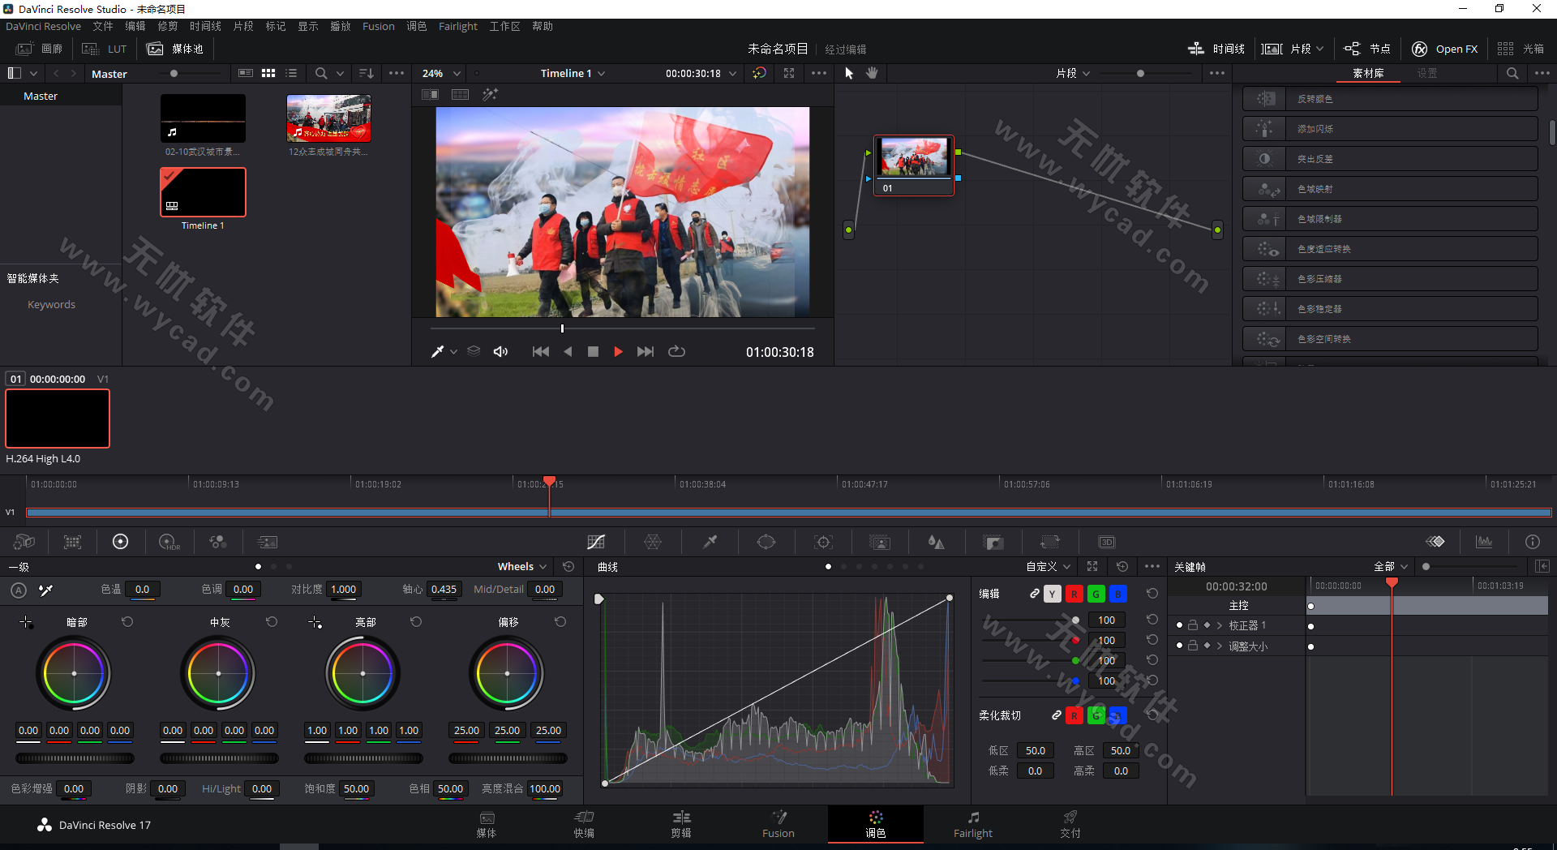This screenshot has width=1557, height=850.
Task: Open the Color Wheels tool
Action: click(x=120, y=541)
